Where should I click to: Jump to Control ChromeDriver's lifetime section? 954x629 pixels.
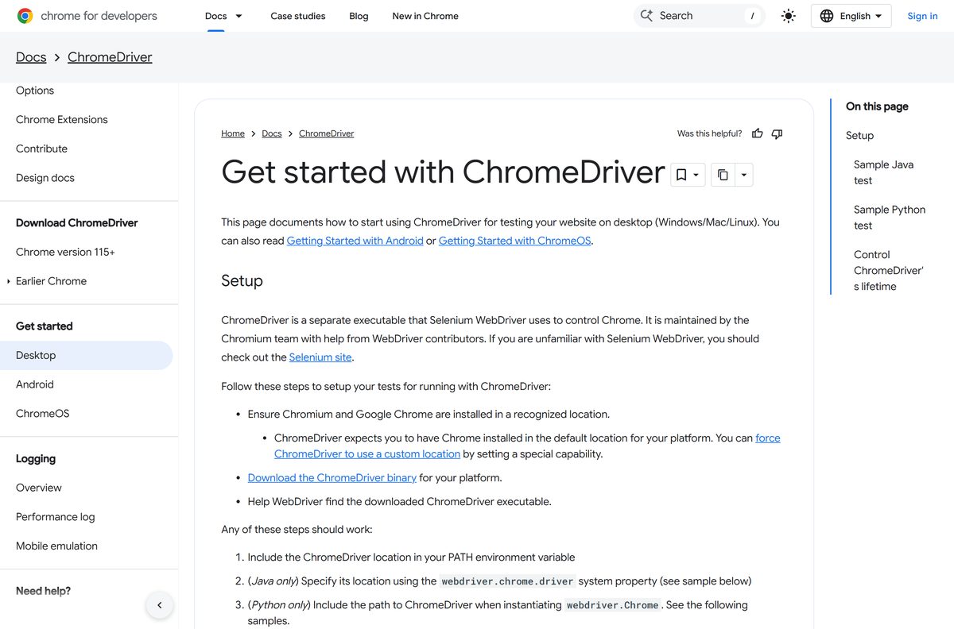[x=889, y=271]
